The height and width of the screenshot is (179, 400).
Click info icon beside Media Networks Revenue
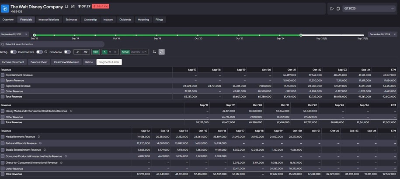pyautogui.click(x=39, y=137)
